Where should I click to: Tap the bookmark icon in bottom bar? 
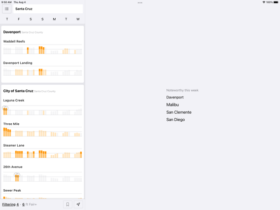point(67,204)
